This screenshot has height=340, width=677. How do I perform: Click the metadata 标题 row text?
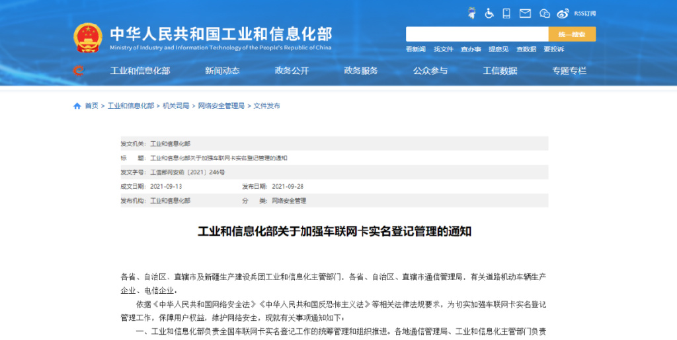coord(218,158)
